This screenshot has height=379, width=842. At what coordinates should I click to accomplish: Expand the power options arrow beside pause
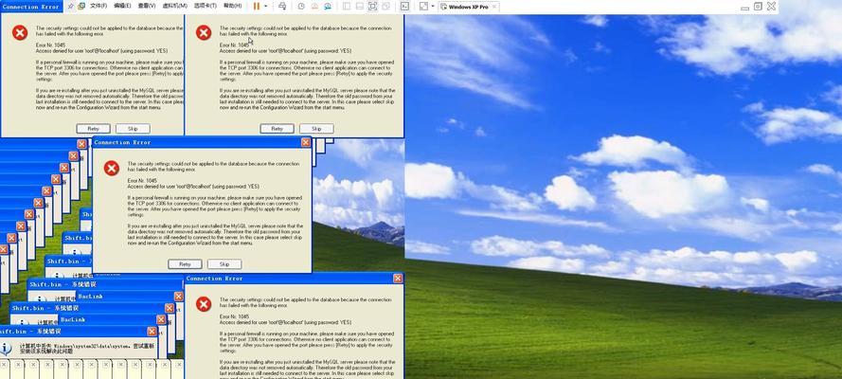tap(266, 7)
